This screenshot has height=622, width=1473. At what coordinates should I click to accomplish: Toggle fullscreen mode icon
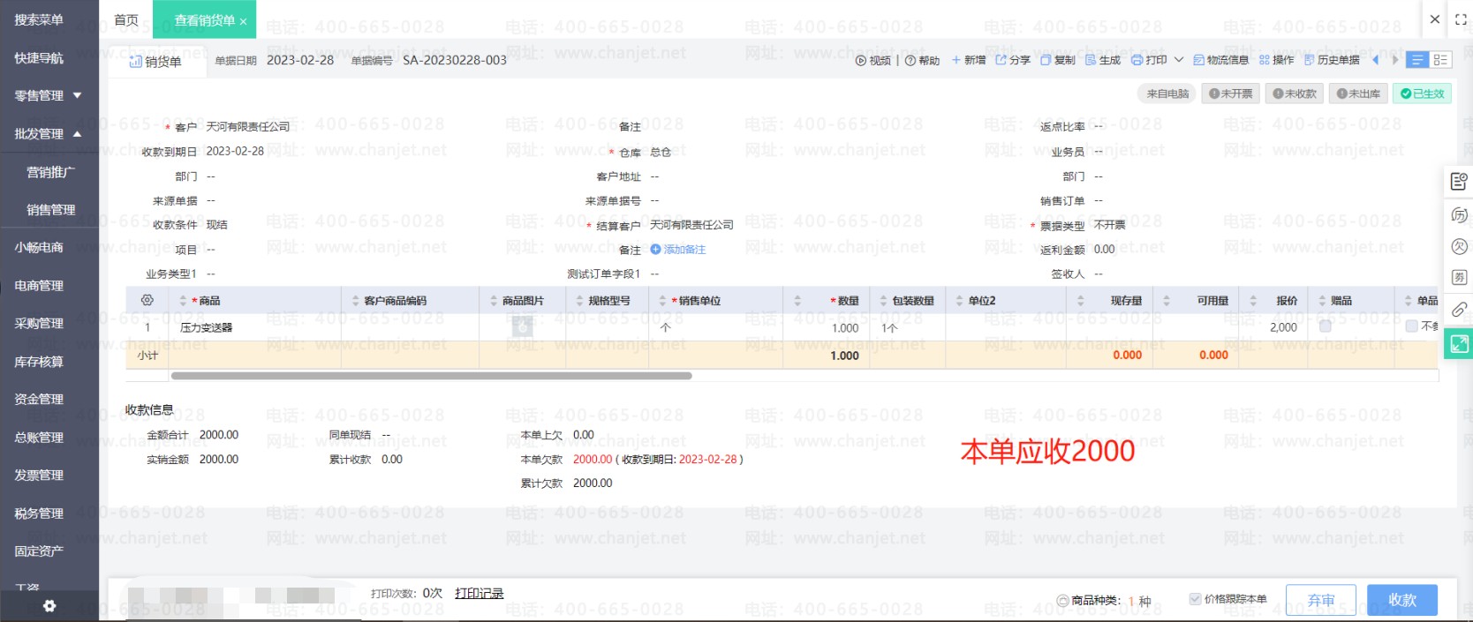pos(1461,19)
